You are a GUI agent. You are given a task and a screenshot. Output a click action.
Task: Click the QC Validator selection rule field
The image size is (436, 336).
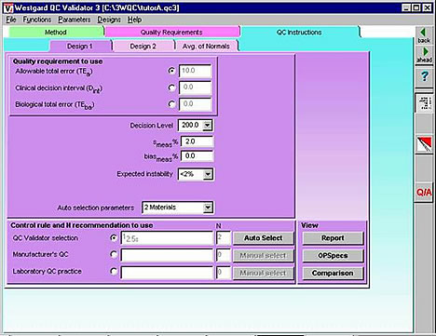[x=167, y=238]
